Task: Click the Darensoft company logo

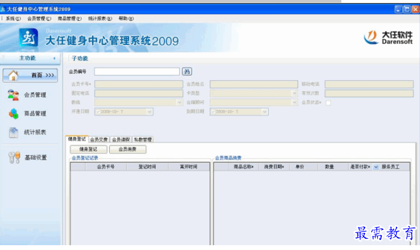Action: (x=388, y=37)
